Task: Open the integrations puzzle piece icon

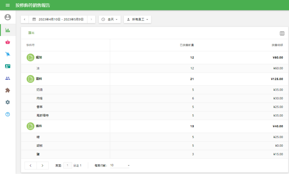Action: click(x=8, y=90)
